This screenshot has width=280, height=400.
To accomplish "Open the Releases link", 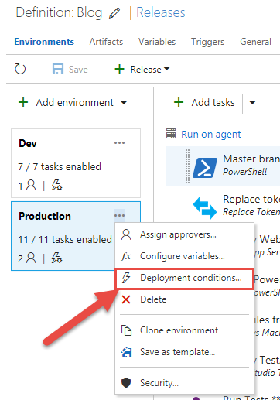I will pos(161,12).
